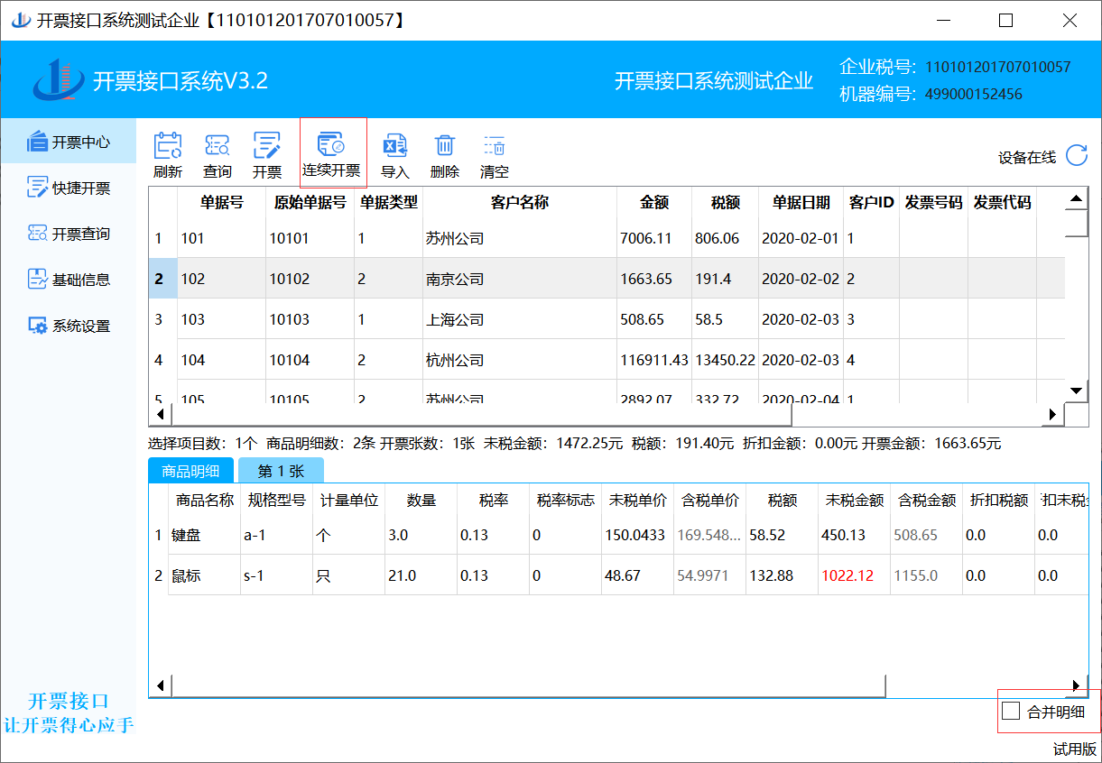Viewport: 1102px width, 763px height.
Task: Click the invoice list scroll-down arrow
Action: (x=1076, y=391)
